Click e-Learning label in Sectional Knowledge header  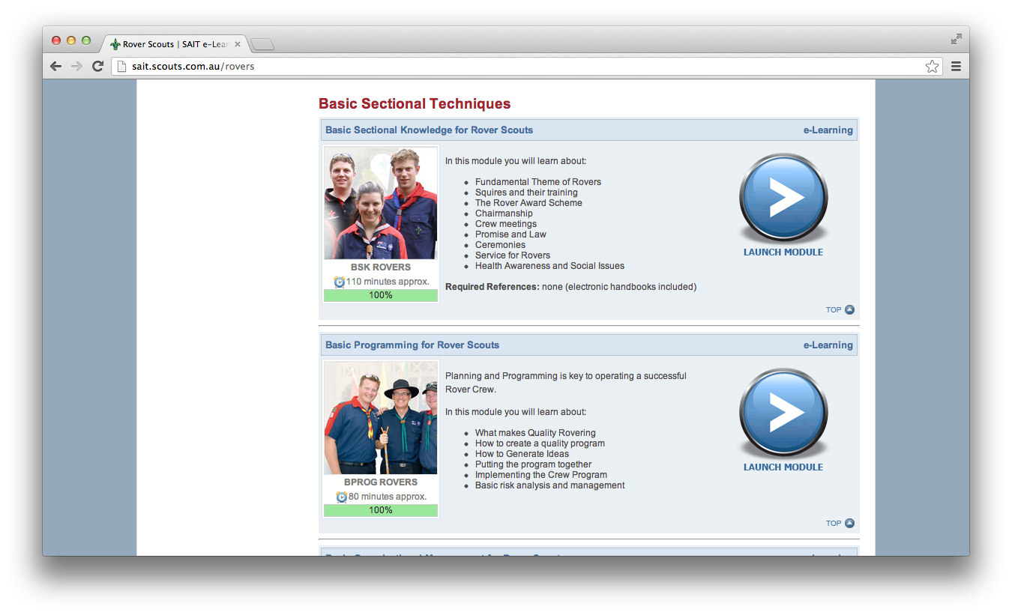coord(828,130)
